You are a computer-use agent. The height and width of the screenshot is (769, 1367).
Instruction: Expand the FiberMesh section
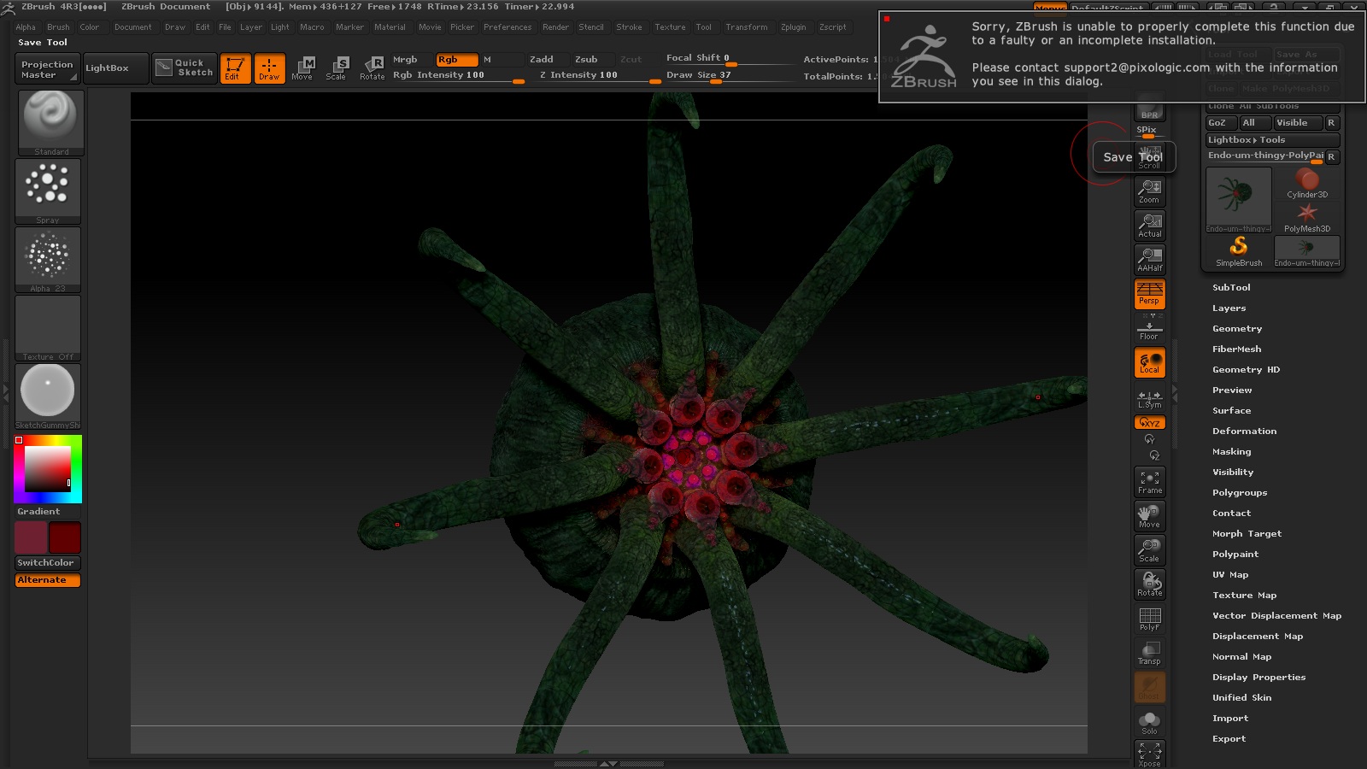[x=1236, y=349]
